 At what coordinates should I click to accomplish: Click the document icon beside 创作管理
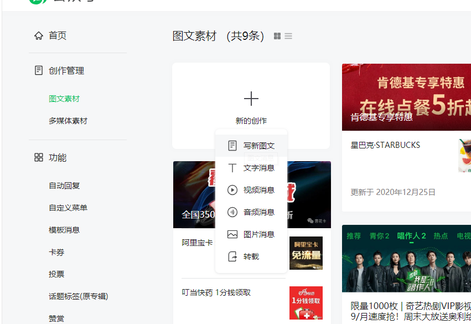coord(38,70)
